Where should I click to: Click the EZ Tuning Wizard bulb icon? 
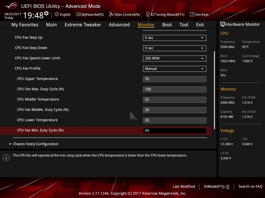coord(148,14)
